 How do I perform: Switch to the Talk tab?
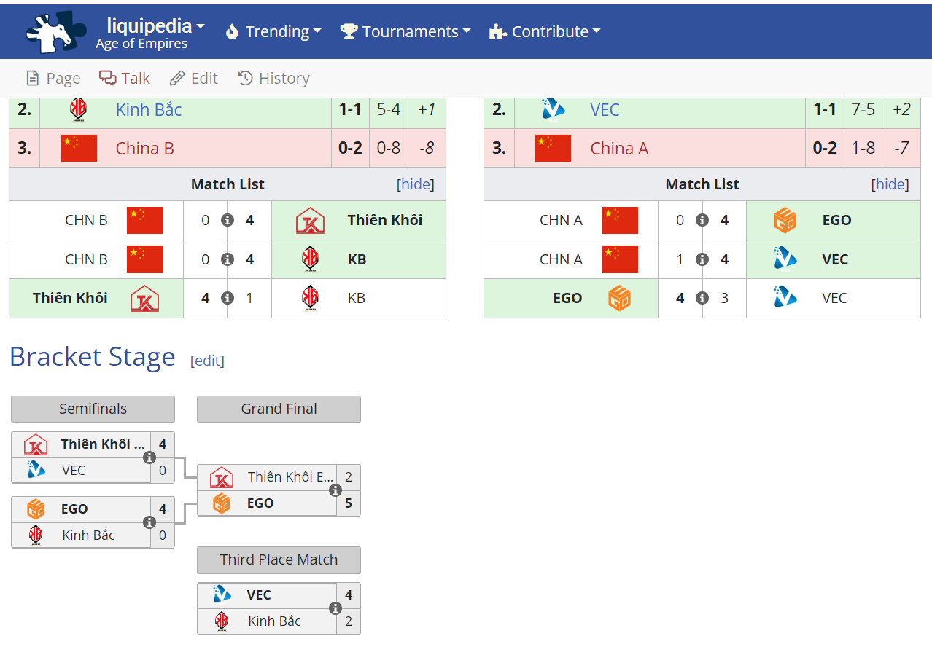point(125,79)
